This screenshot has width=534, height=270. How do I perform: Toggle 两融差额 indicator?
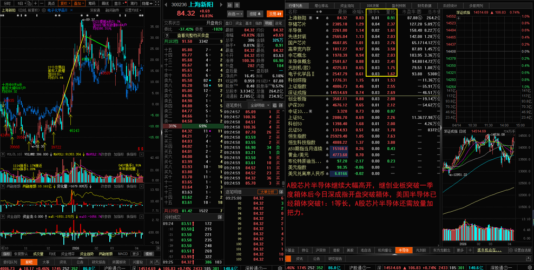pyautogui.click(x=106, y=254)
